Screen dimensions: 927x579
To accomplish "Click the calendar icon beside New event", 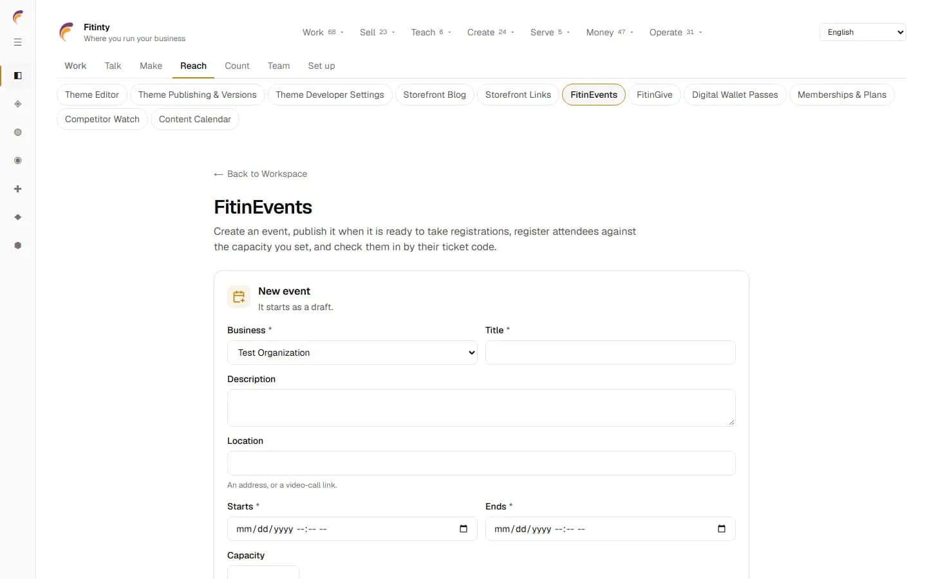I will [239, 297].
